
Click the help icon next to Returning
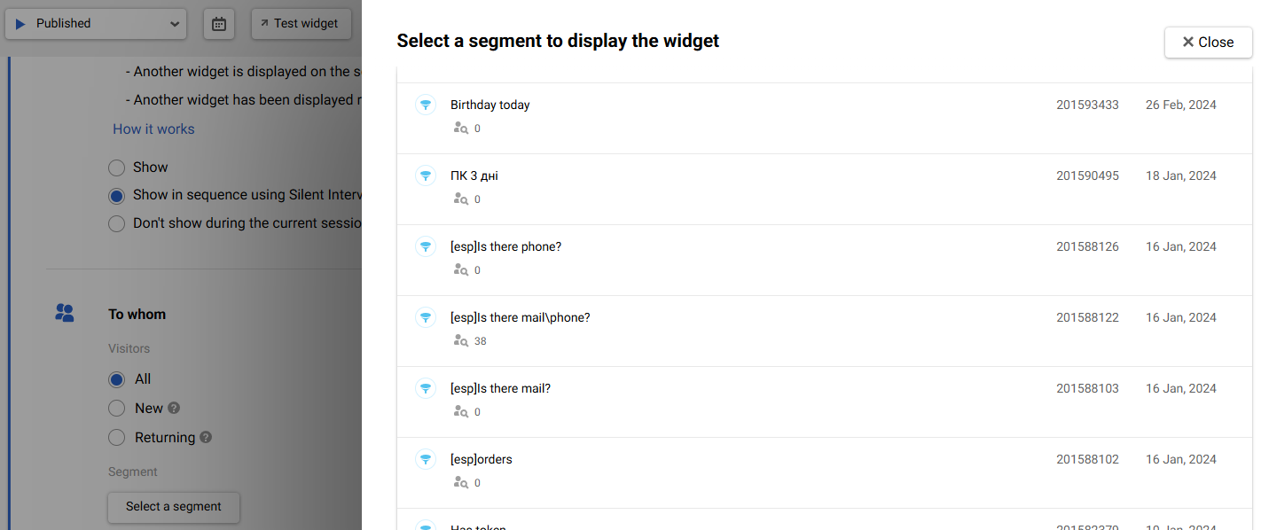[206, 438]
